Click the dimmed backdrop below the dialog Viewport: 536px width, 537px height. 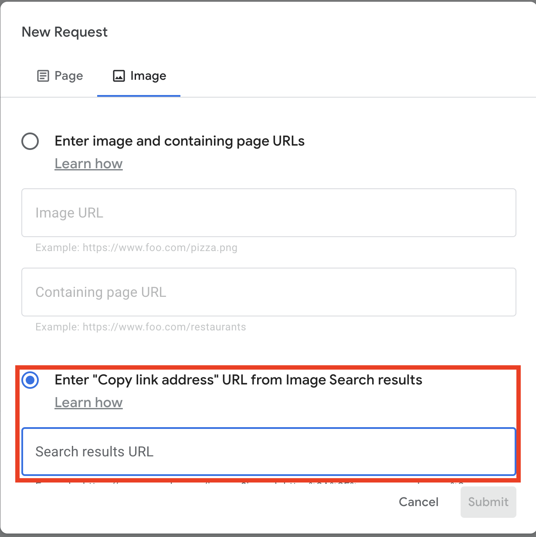pos(268,535)
